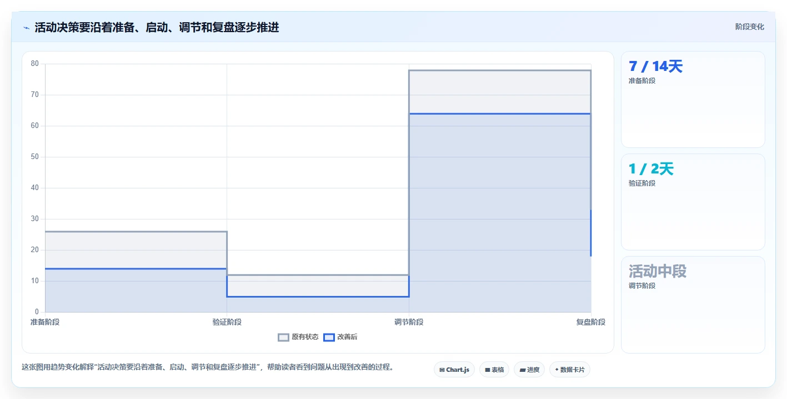
Task: Click the 复盘阶段 x-axis label
Action: click(590, 322)
